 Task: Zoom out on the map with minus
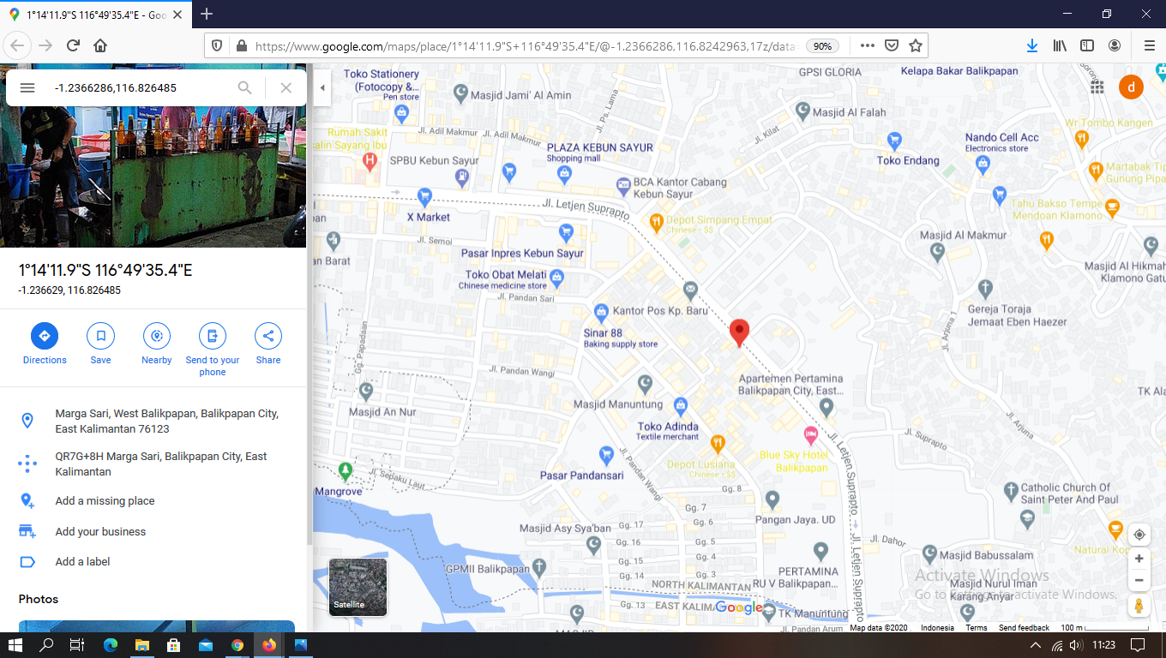coord(1139,580)
